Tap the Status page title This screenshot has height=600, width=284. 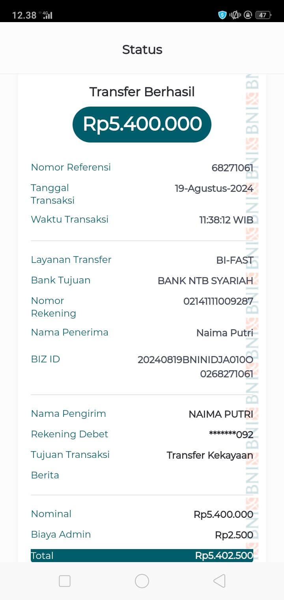coord(142,50)
